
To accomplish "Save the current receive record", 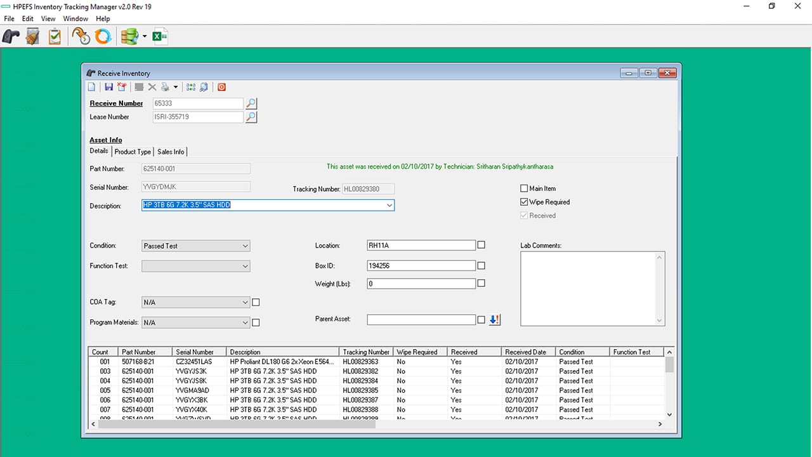I will pos(108,87).
